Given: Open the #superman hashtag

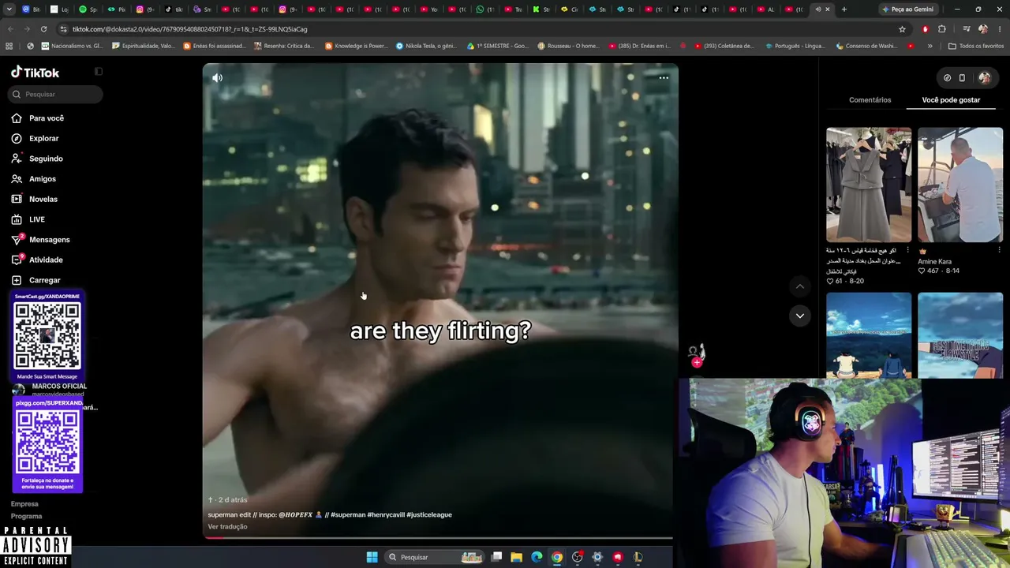Looking at the screenshot, I should coord(348,515).
